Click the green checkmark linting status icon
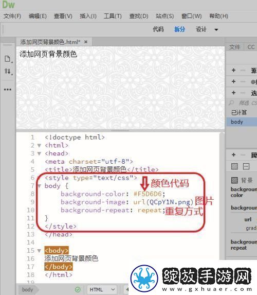Viewport: 257px width, 295px height. click(x=78, y=289)
